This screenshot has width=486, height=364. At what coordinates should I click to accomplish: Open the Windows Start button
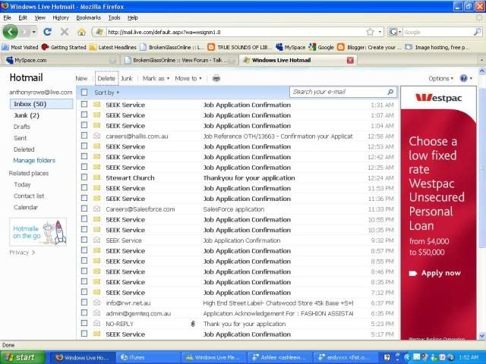pyautogui.click(x=22, y=357)
